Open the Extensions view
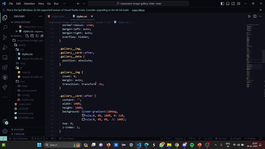The width and height of the screenshot is (265, 149). (5, 67)
